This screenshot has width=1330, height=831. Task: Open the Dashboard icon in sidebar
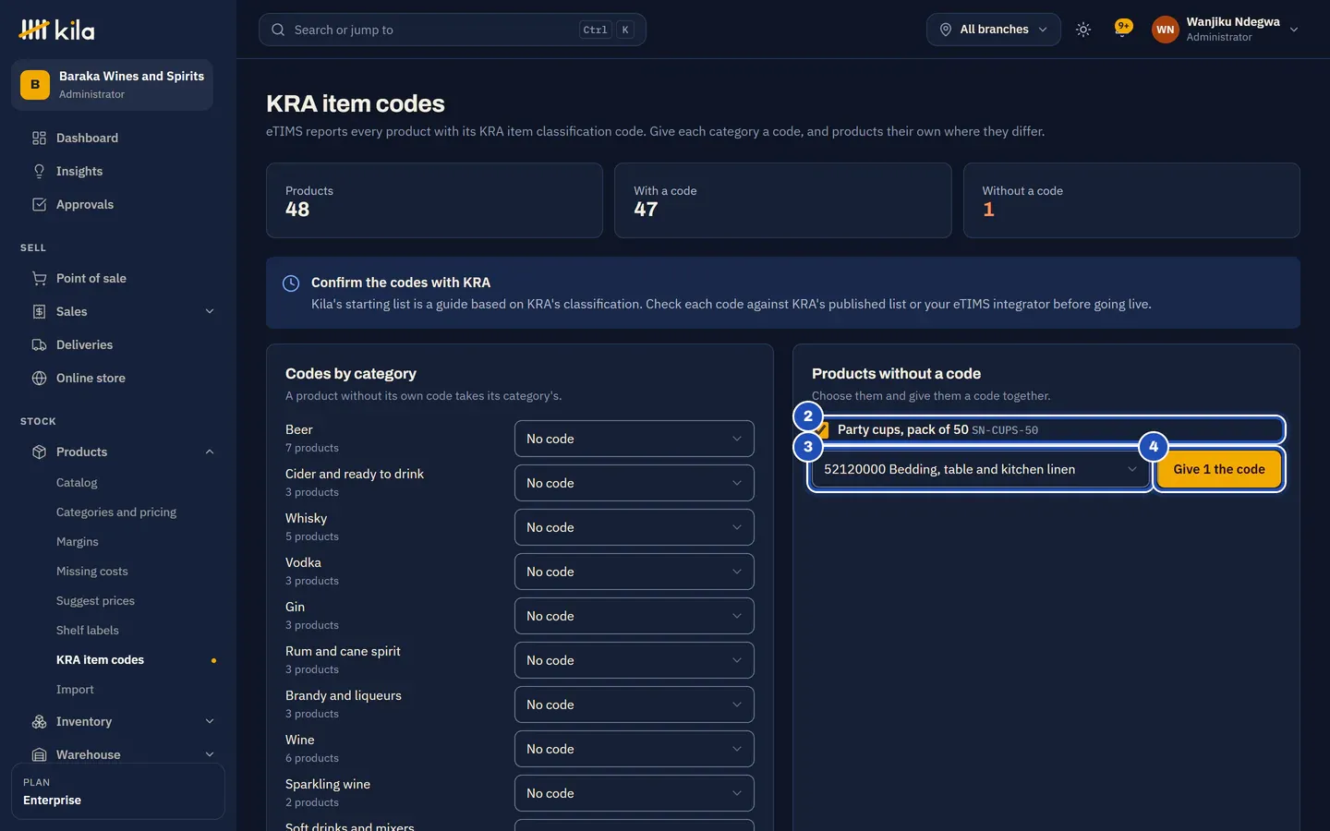(x=39, y=138)
